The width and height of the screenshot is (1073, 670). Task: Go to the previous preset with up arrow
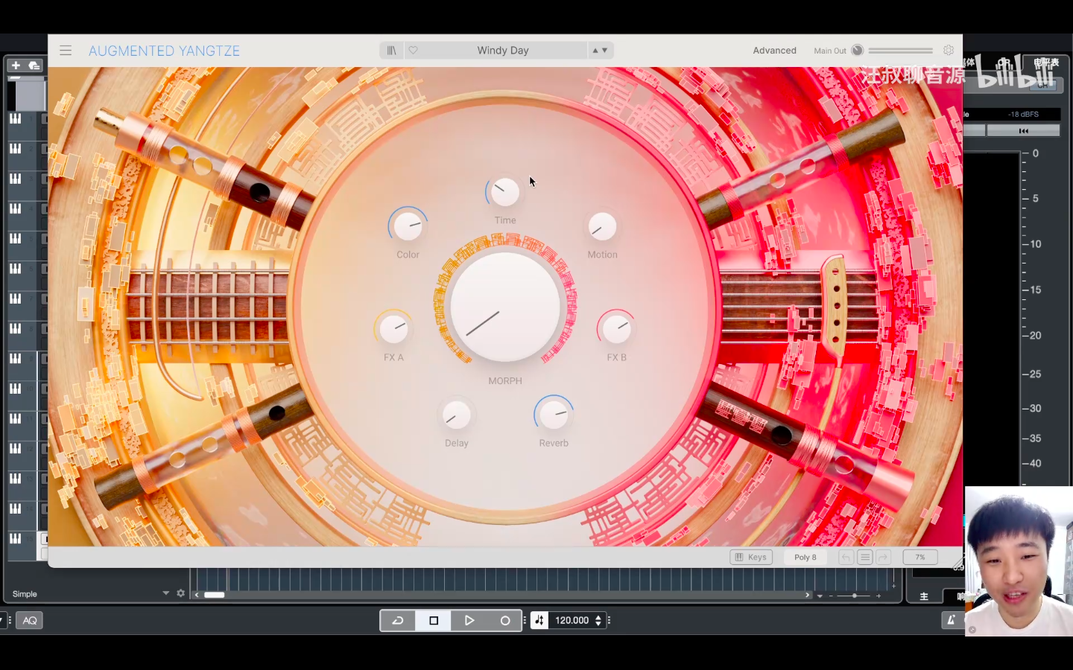click(595, 51)
